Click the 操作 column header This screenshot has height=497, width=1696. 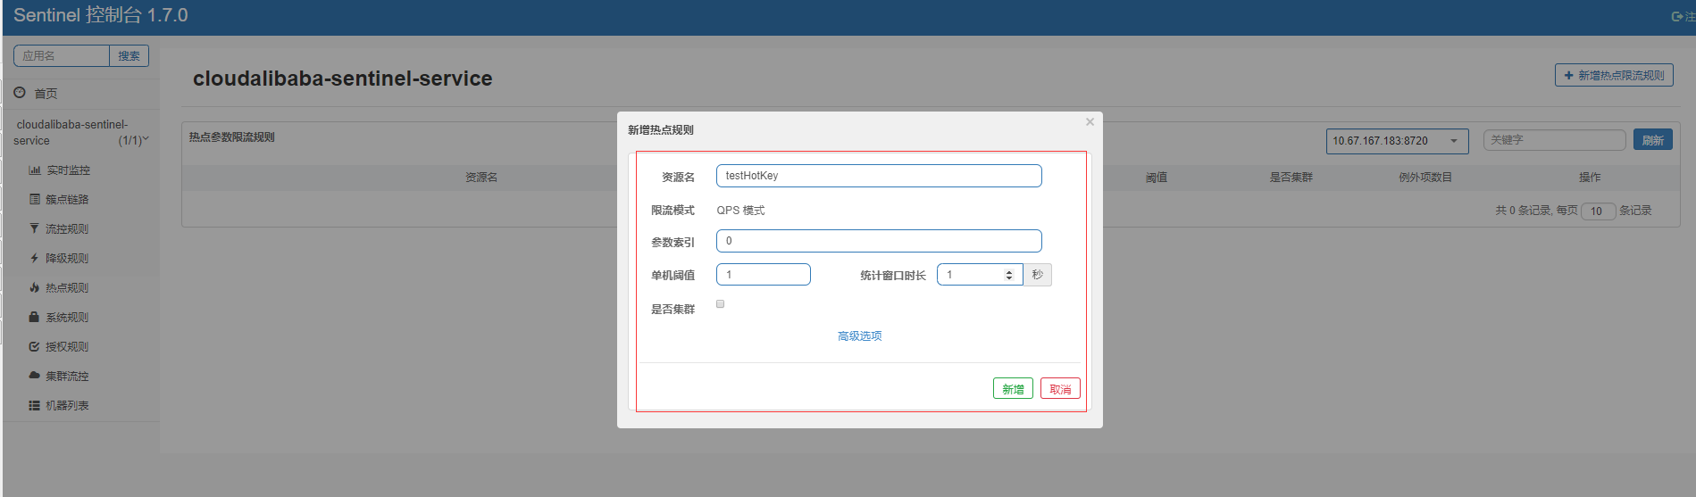click(x=1590, y=178)
